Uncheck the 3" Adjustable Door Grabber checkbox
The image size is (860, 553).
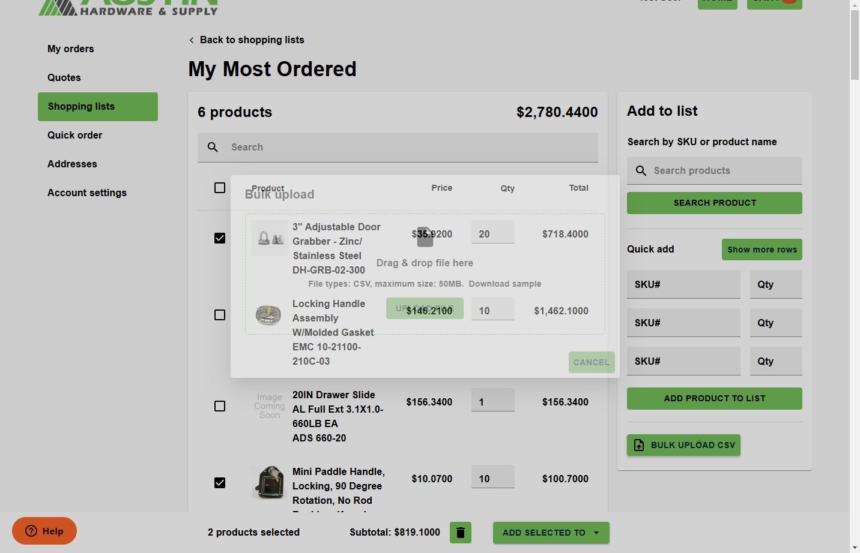coord(220,238)
